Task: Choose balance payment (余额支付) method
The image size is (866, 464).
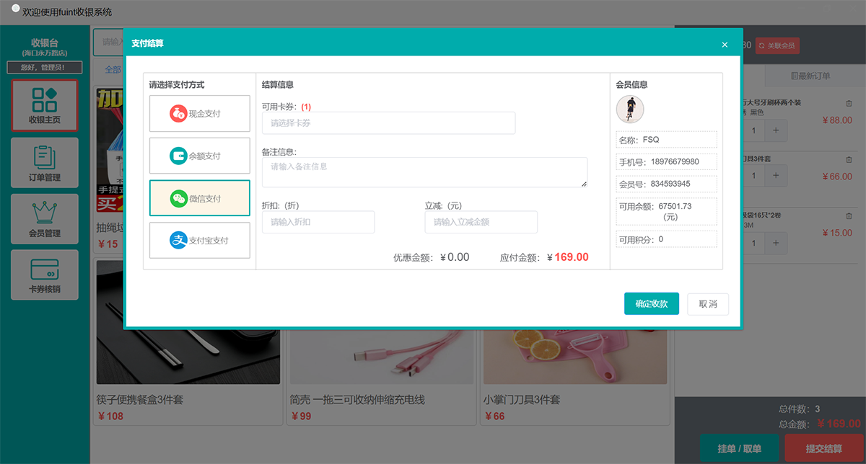Action: 199,156
